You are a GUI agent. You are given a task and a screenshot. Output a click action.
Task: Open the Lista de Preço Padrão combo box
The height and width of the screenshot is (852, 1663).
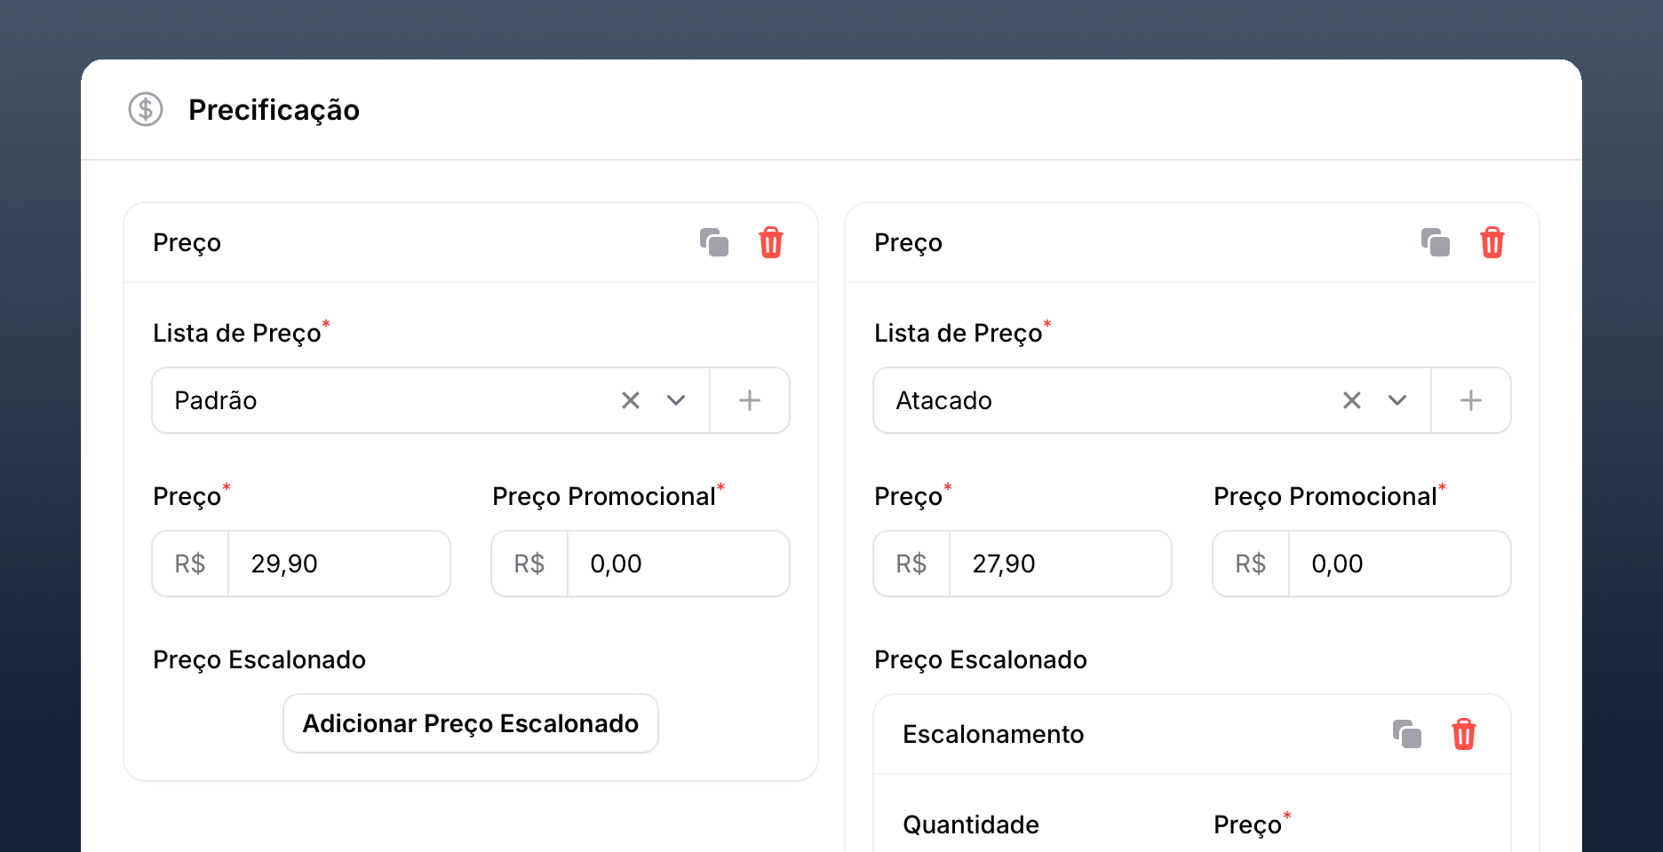(382, 400)
